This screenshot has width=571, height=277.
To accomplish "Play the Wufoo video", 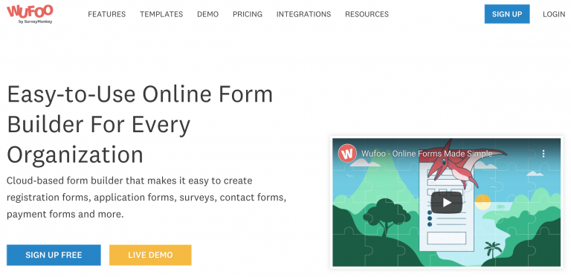I will click(446, 203).
